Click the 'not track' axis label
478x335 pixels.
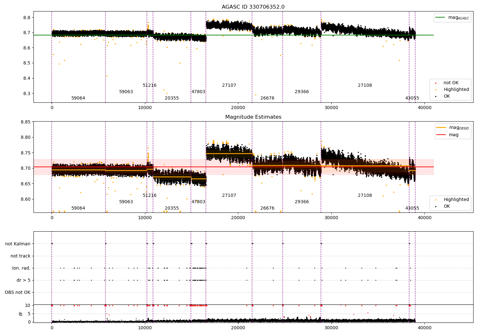pos(20,256)
